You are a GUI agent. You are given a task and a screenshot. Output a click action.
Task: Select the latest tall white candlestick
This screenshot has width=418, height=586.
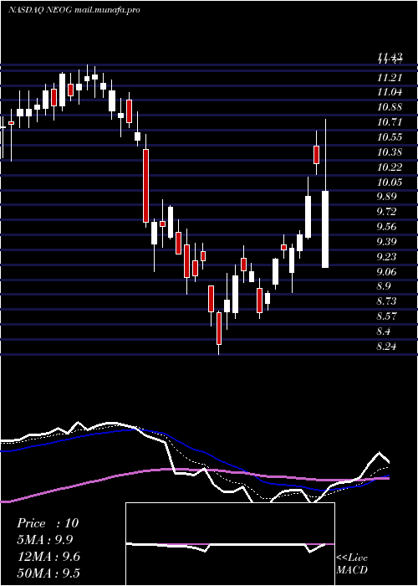(x=325, y=229)
